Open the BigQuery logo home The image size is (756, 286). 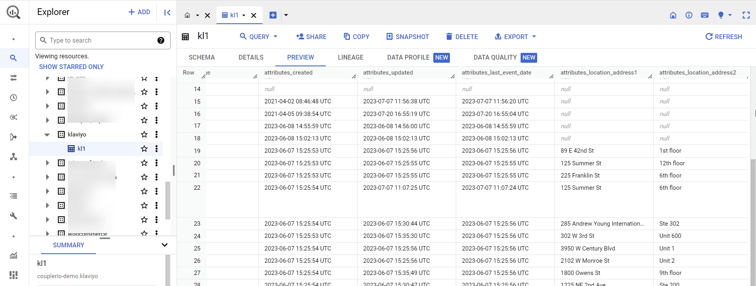[13, 12]
